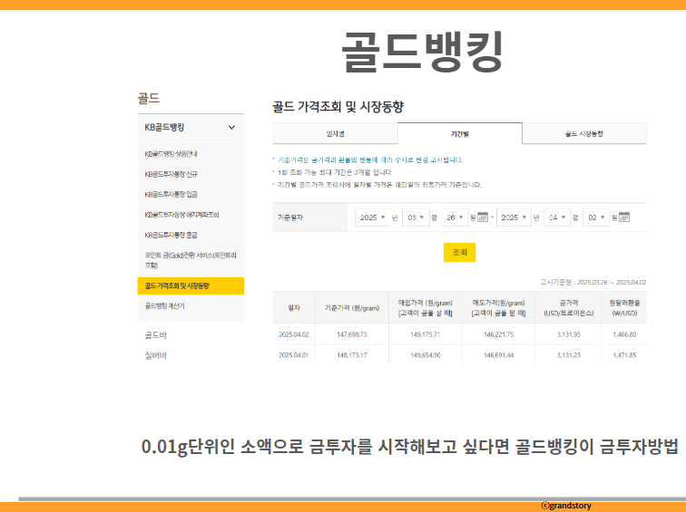Open the 실버바 sidebar section

click(156, 355)
